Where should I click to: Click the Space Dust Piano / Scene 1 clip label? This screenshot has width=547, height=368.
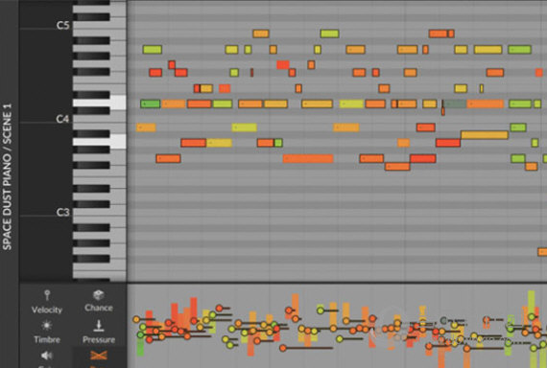point(8,176)
